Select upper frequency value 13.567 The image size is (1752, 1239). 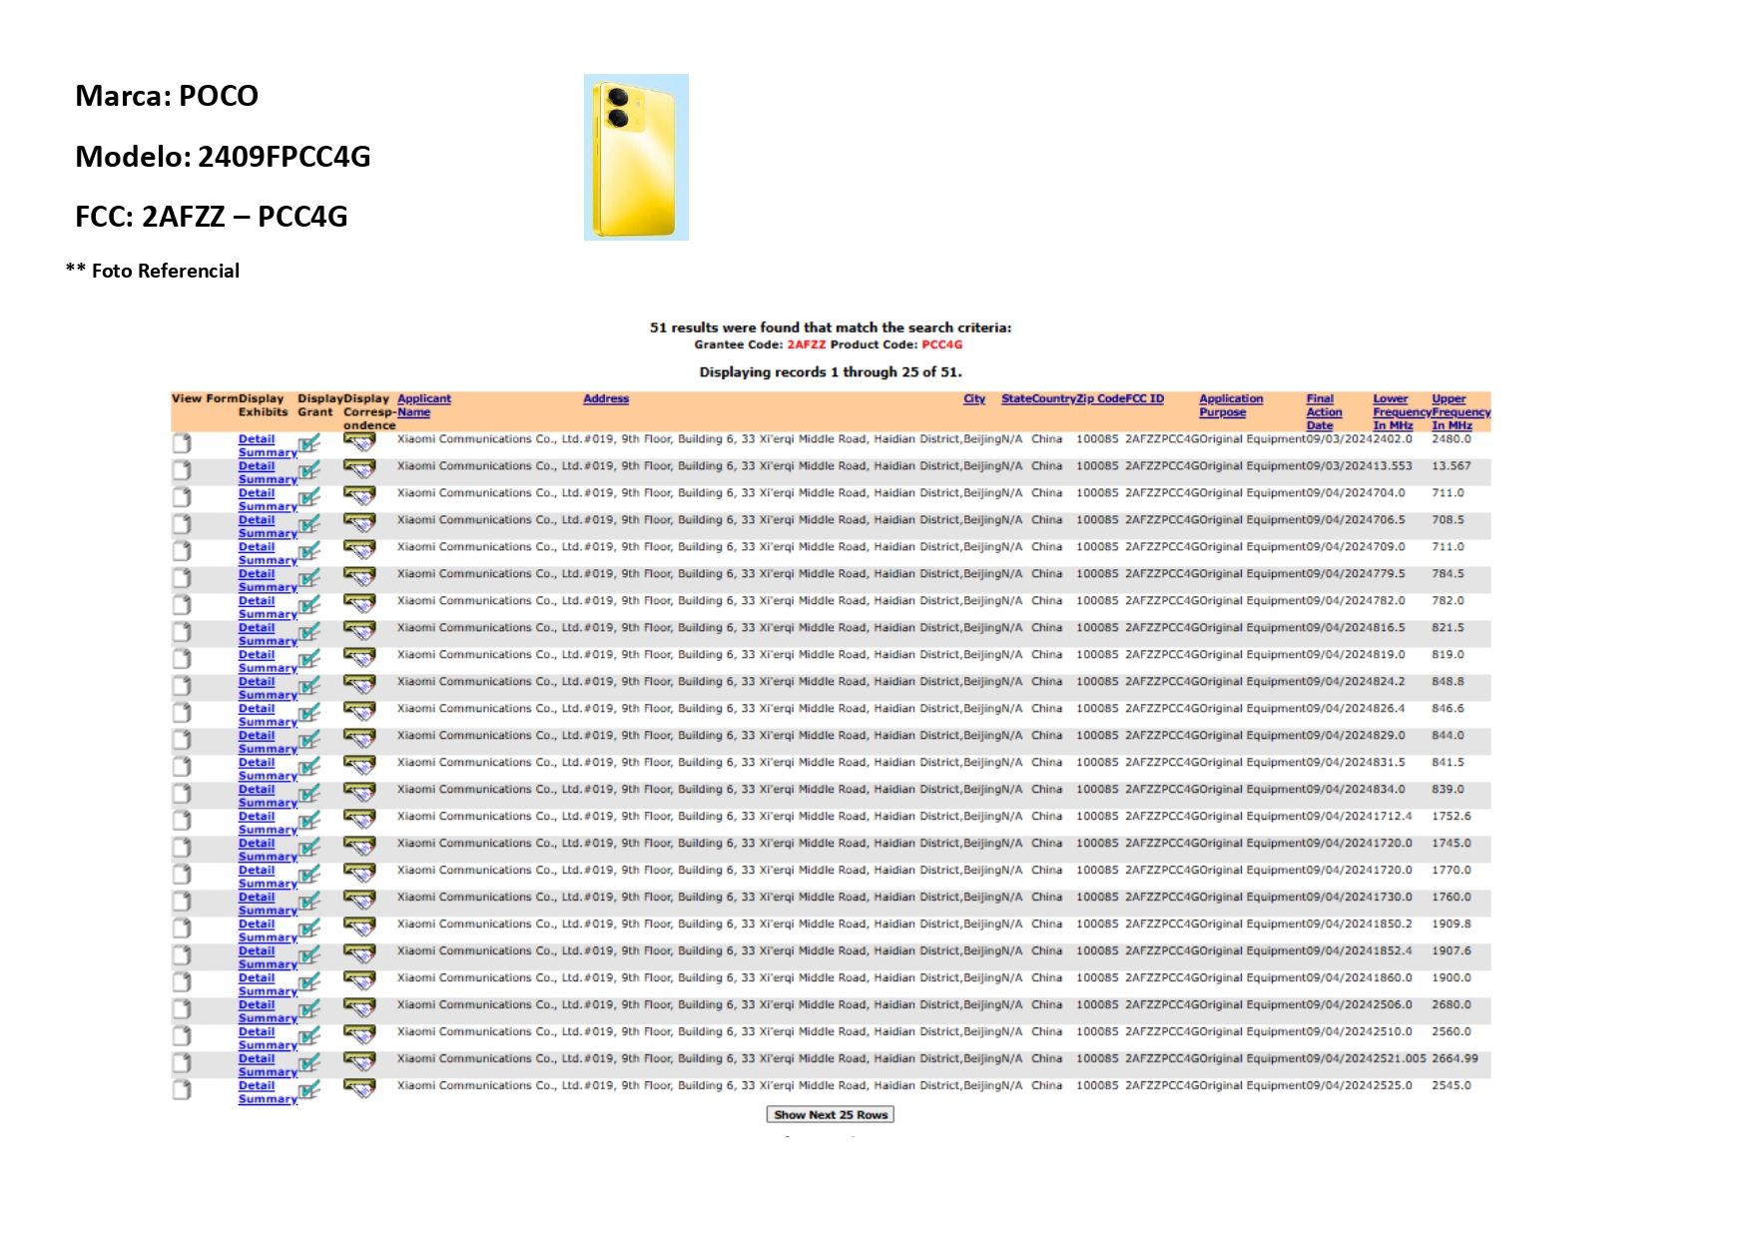(1451, 466)
